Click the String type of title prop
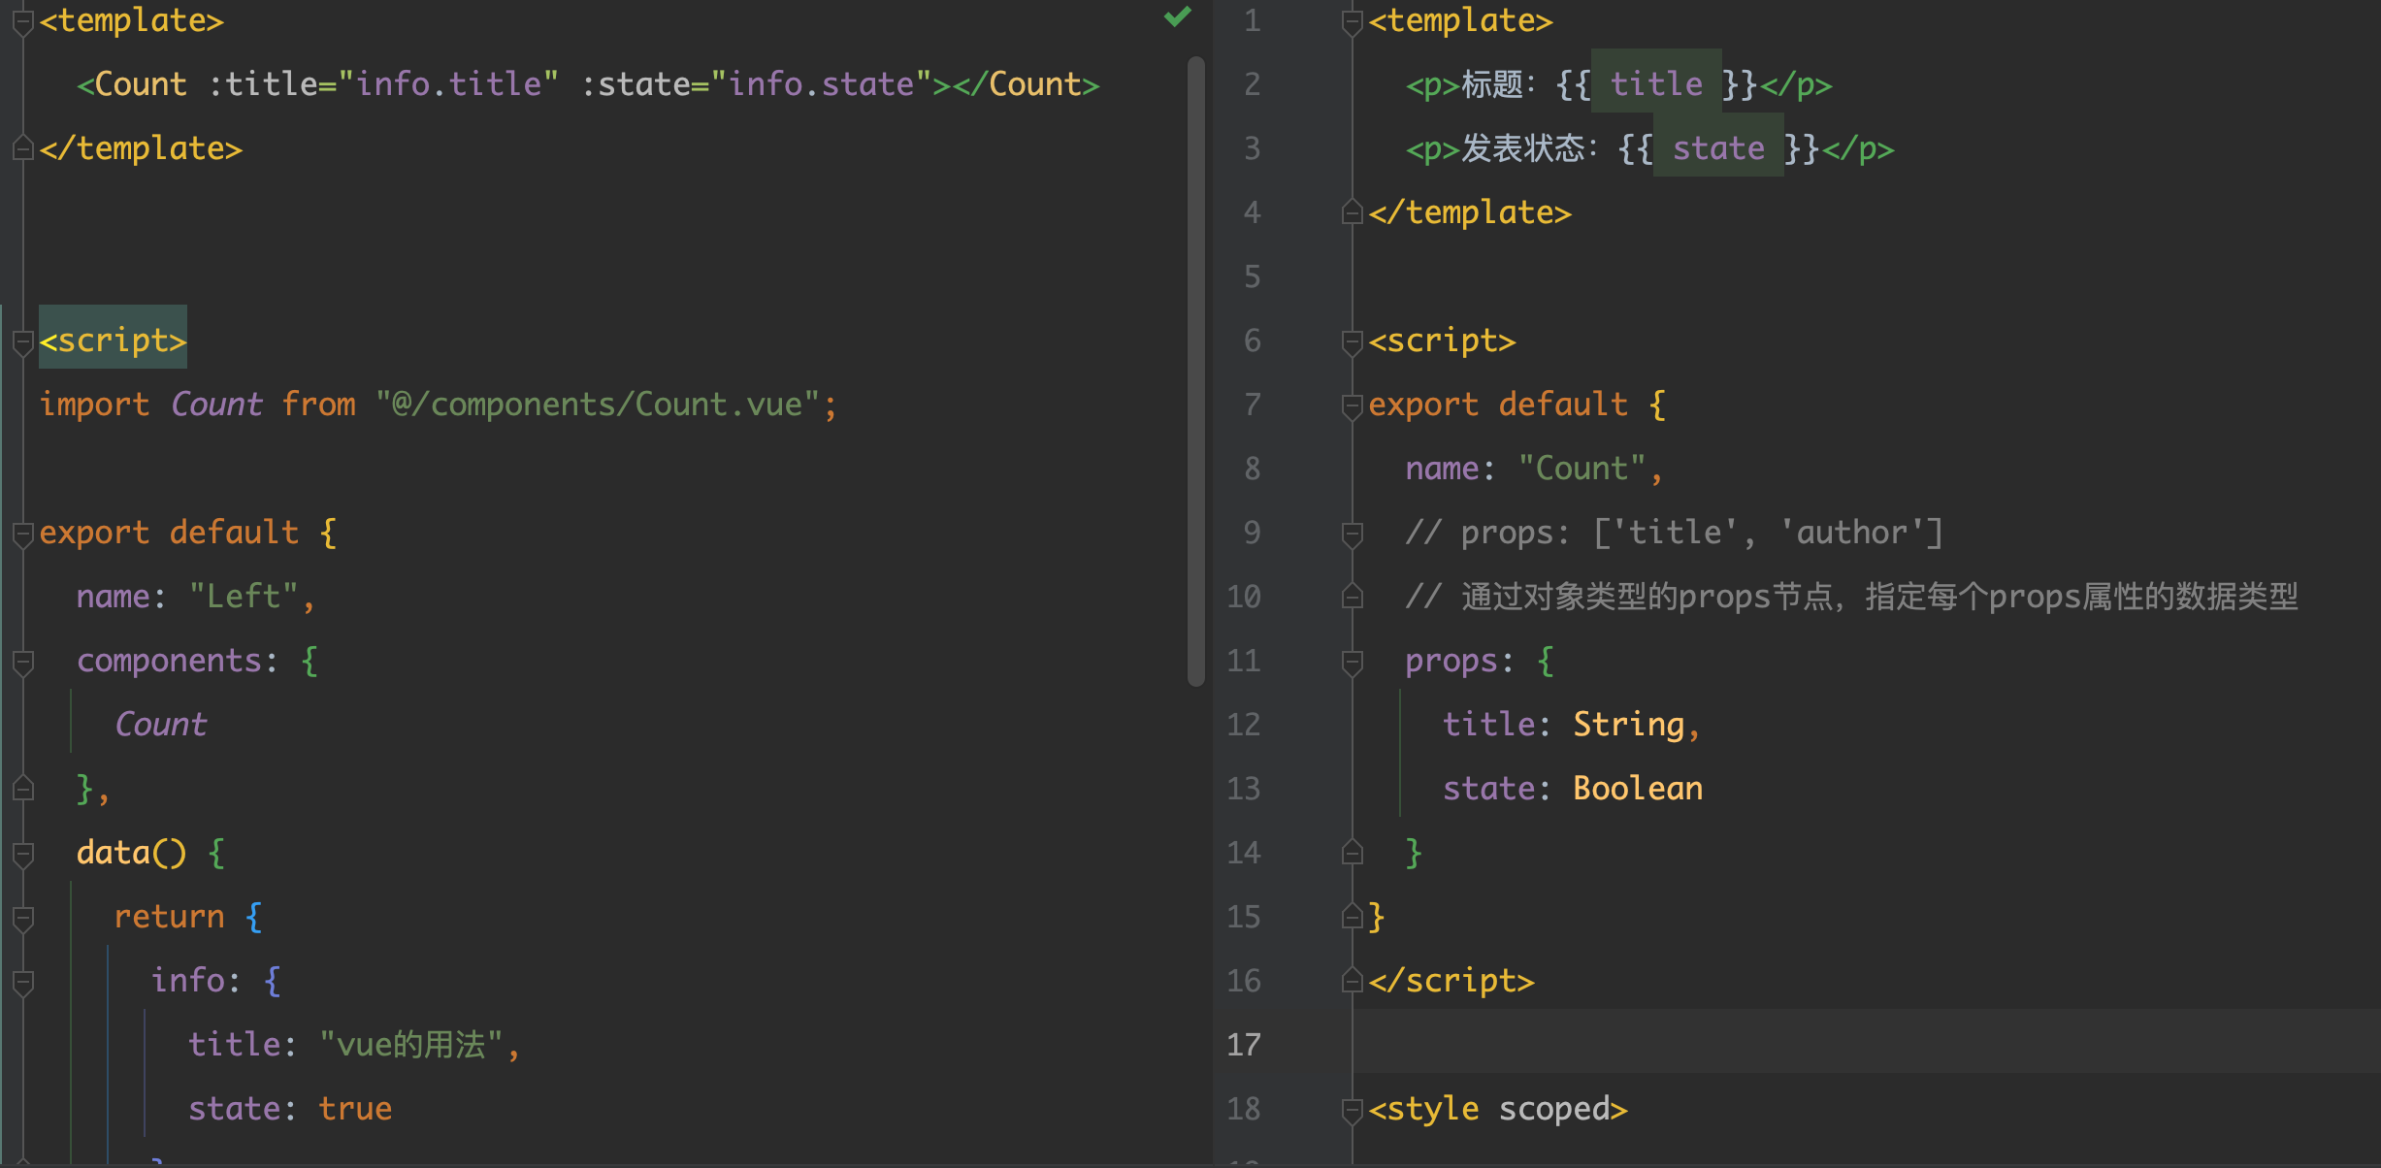The height and width of the screenshot is (1168, 2381). click(1628, 724)
